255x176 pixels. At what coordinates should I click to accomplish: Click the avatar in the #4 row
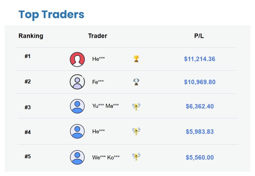point(77,131)
